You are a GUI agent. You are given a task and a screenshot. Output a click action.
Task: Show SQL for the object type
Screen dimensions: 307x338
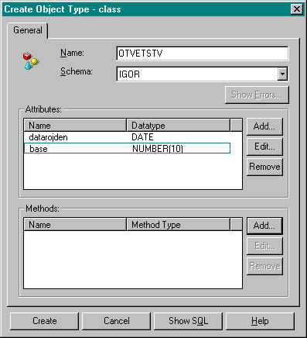[188, 321]
